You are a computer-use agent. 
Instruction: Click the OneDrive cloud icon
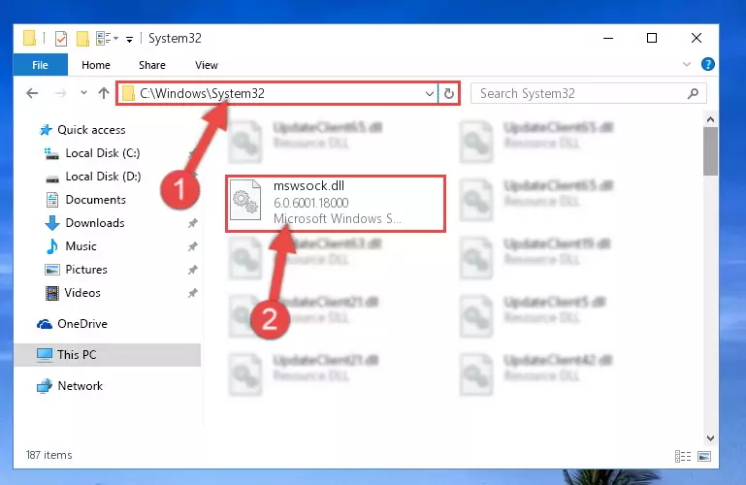click(x=45, y=324)
